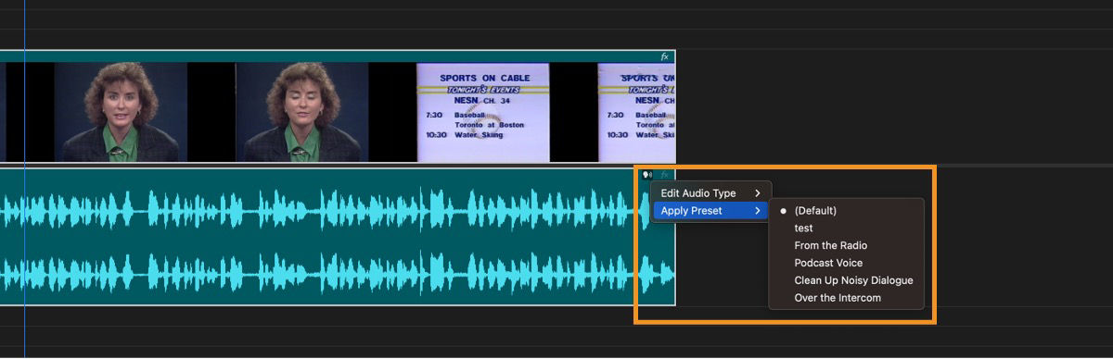Apply the From the Radio preset
This screenshot has height=359, width=1113.
(847, 245)
